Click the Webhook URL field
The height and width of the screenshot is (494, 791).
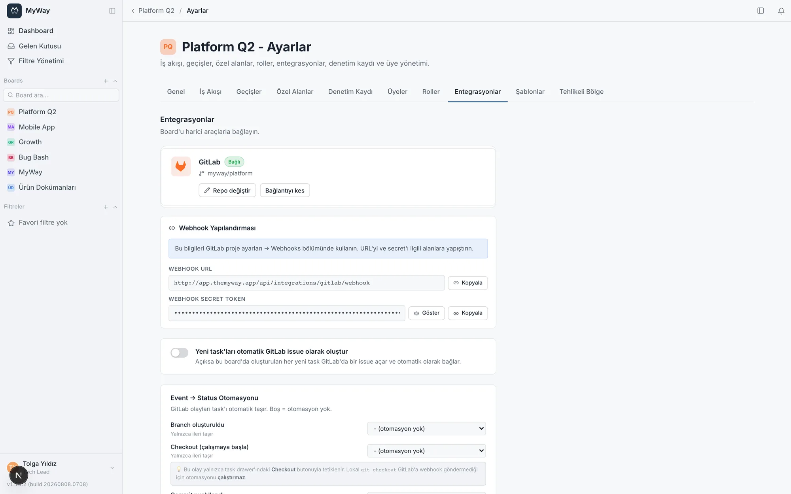click(307, 283)
